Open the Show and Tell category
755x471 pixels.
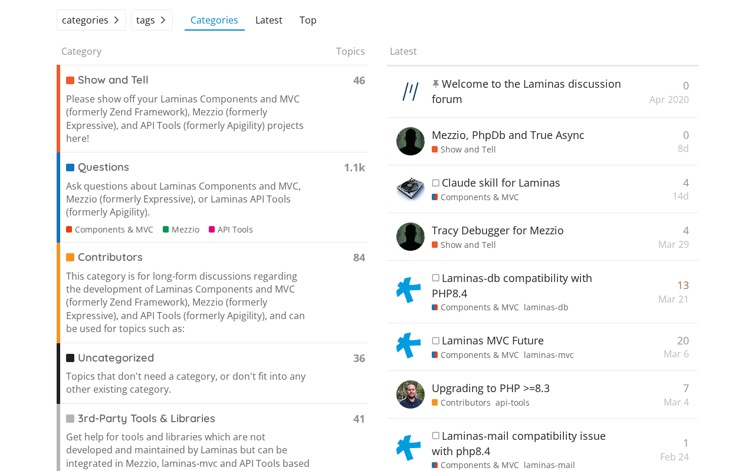click(x=113, y=80)
